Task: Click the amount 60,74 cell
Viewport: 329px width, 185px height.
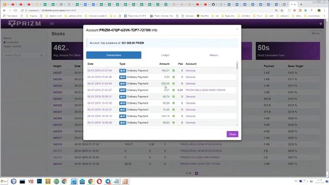Action: click(166, 97)
